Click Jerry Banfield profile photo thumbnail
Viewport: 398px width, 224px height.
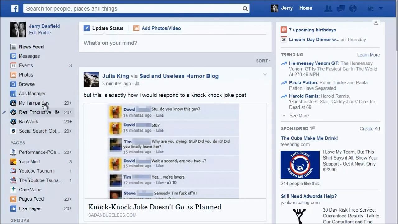pyautogui.click(x=18, y=30)
